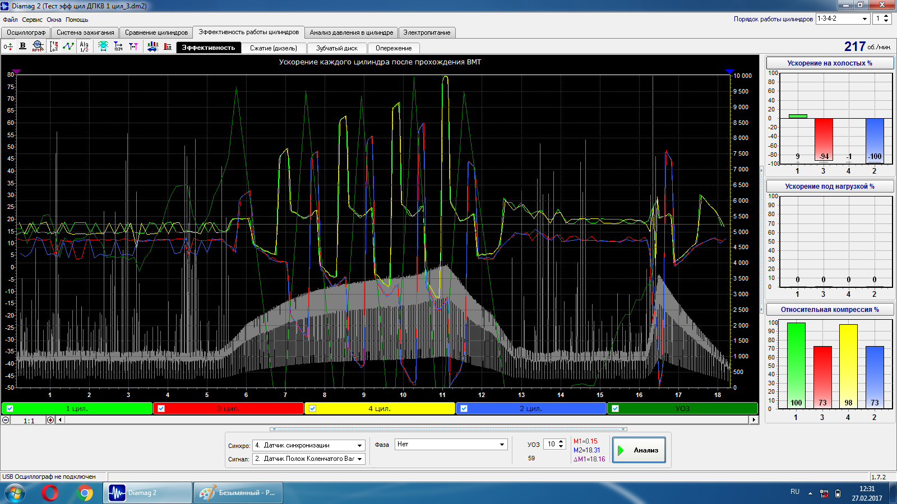Image resolution: width=897 pixels, height=504 pixels.
Task: Open the RPM magnifier tool
Action: pyautogui.click(x=38, y=46)
